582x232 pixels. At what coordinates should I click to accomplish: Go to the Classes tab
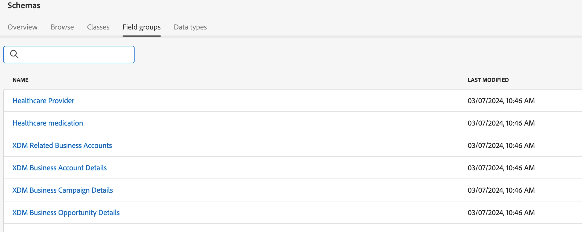pyautogui.click(x=98, y=27)
